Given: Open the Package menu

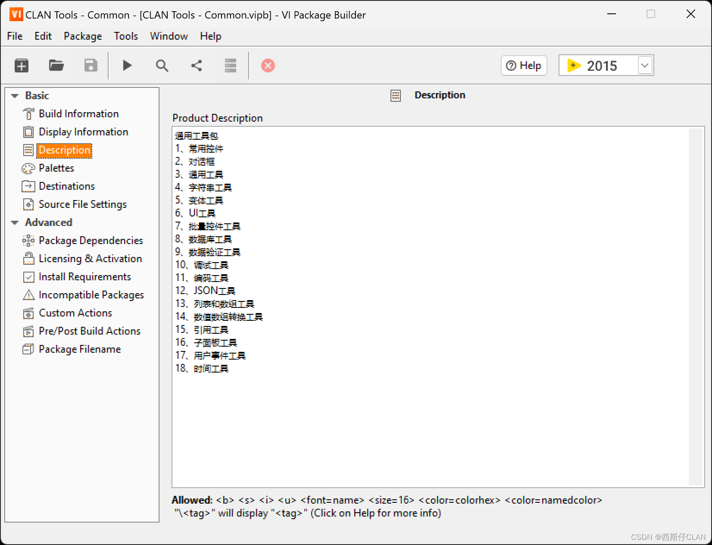Looking at the screenshot, I should pyautogui.click(x=82, y=36).
